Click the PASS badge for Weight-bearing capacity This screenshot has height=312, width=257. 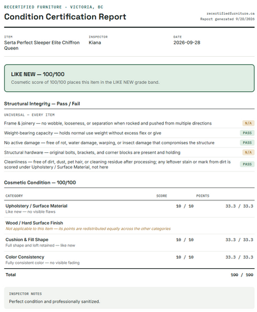click(247, 133)
